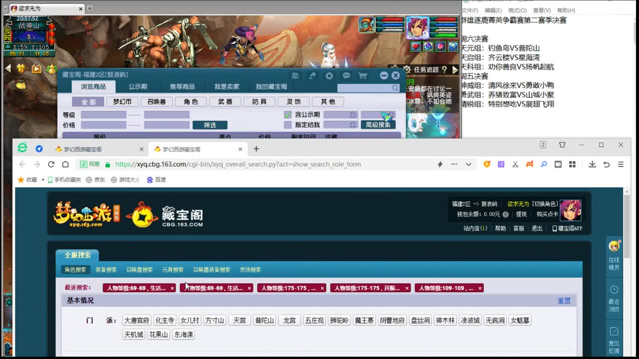Select 东海渊 school filter
Screen dimensions: 639x359
(183, 334)
